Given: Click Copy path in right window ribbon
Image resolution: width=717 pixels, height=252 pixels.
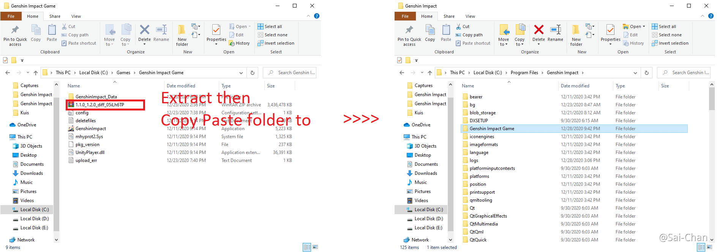Looking at the screenshot, I should (469, 35).
